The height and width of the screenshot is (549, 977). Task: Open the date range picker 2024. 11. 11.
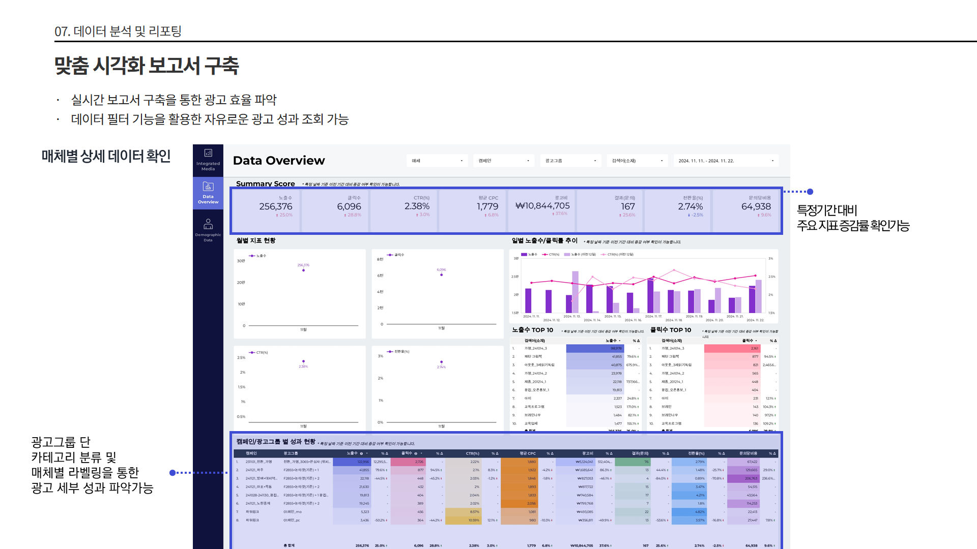pos(726,161)
